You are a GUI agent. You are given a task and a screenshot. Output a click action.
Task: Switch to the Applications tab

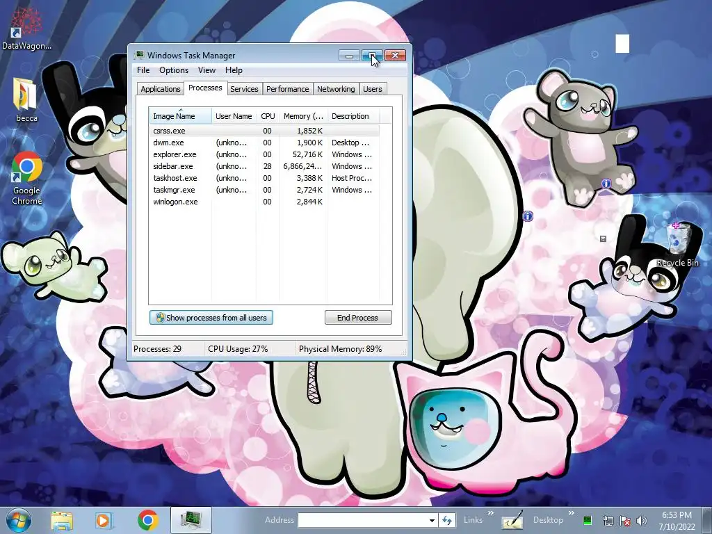(161, 89)
